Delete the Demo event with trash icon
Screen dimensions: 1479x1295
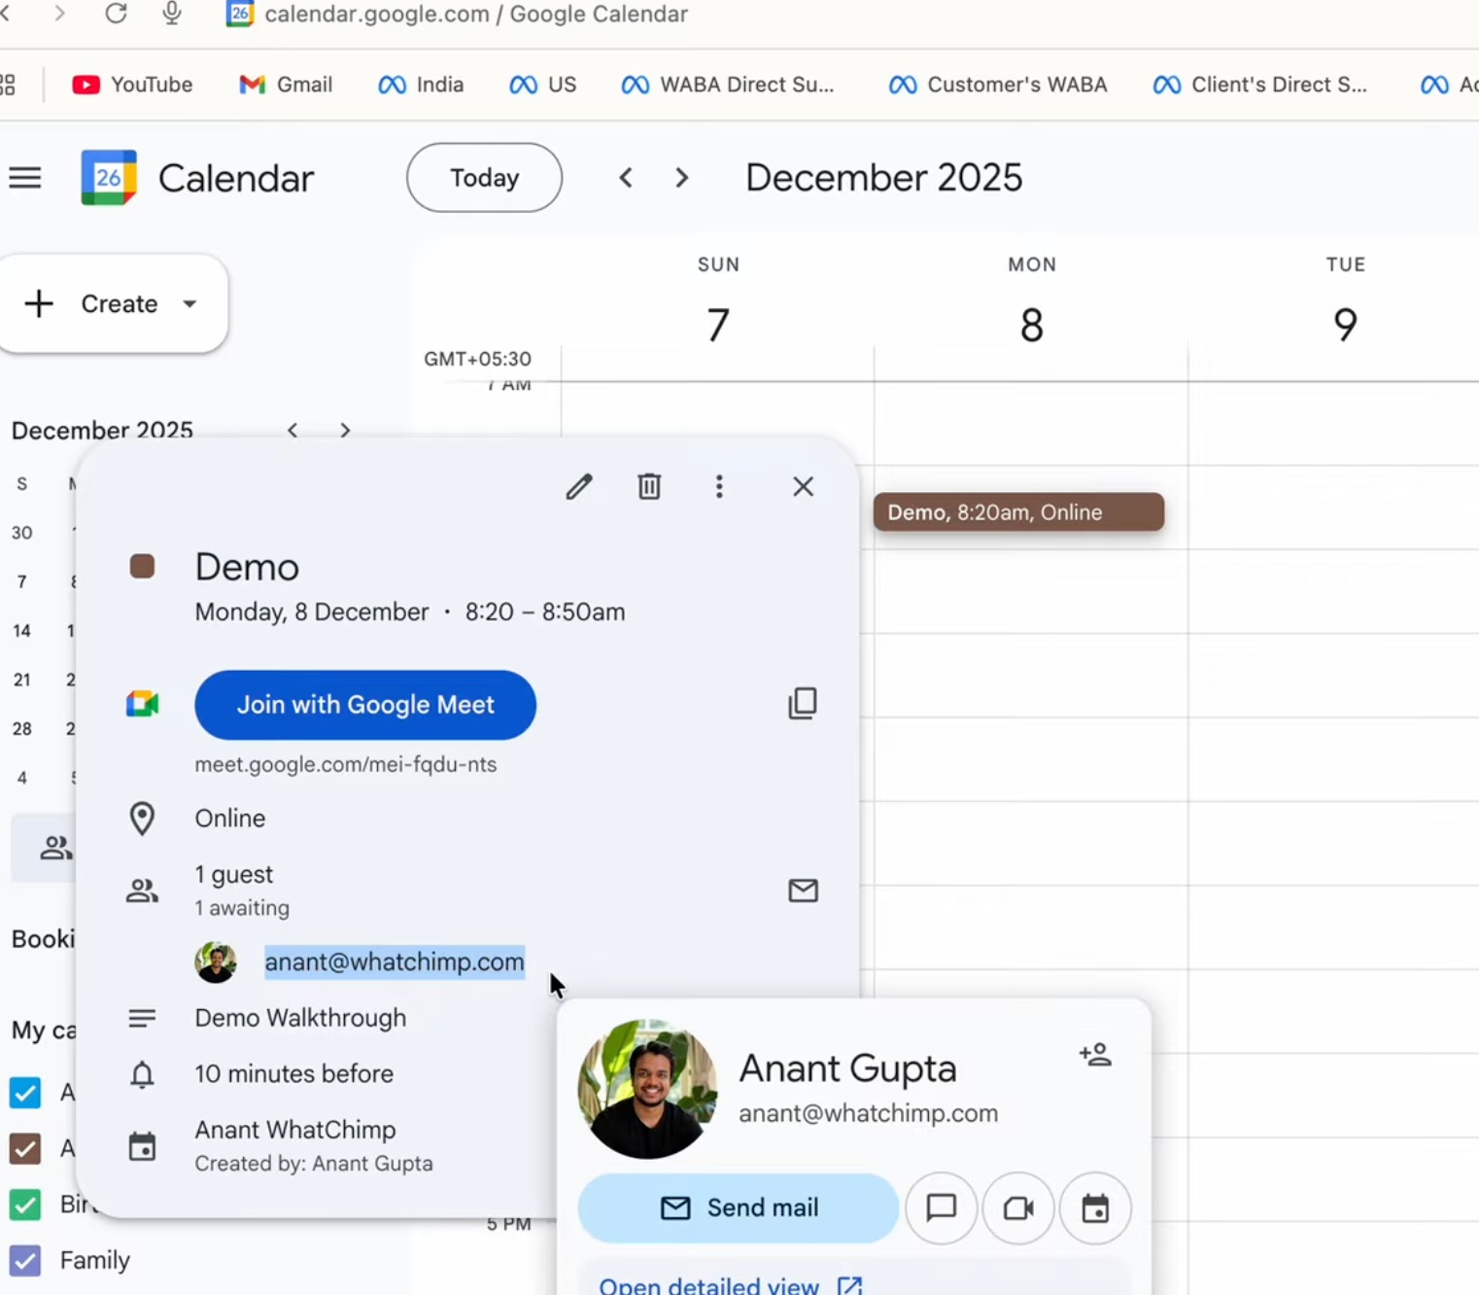[x=649, y=486]
